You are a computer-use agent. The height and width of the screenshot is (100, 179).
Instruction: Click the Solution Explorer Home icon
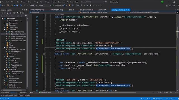click(x=8, y=13)
